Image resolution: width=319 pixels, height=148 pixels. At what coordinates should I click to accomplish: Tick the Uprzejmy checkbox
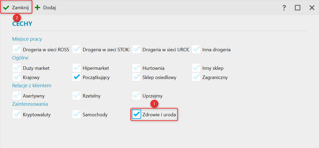tap(136, 96)
